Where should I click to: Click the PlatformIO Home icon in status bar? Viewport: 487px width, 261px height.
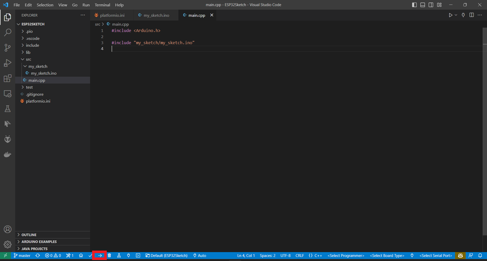click(x=81, y=255)
